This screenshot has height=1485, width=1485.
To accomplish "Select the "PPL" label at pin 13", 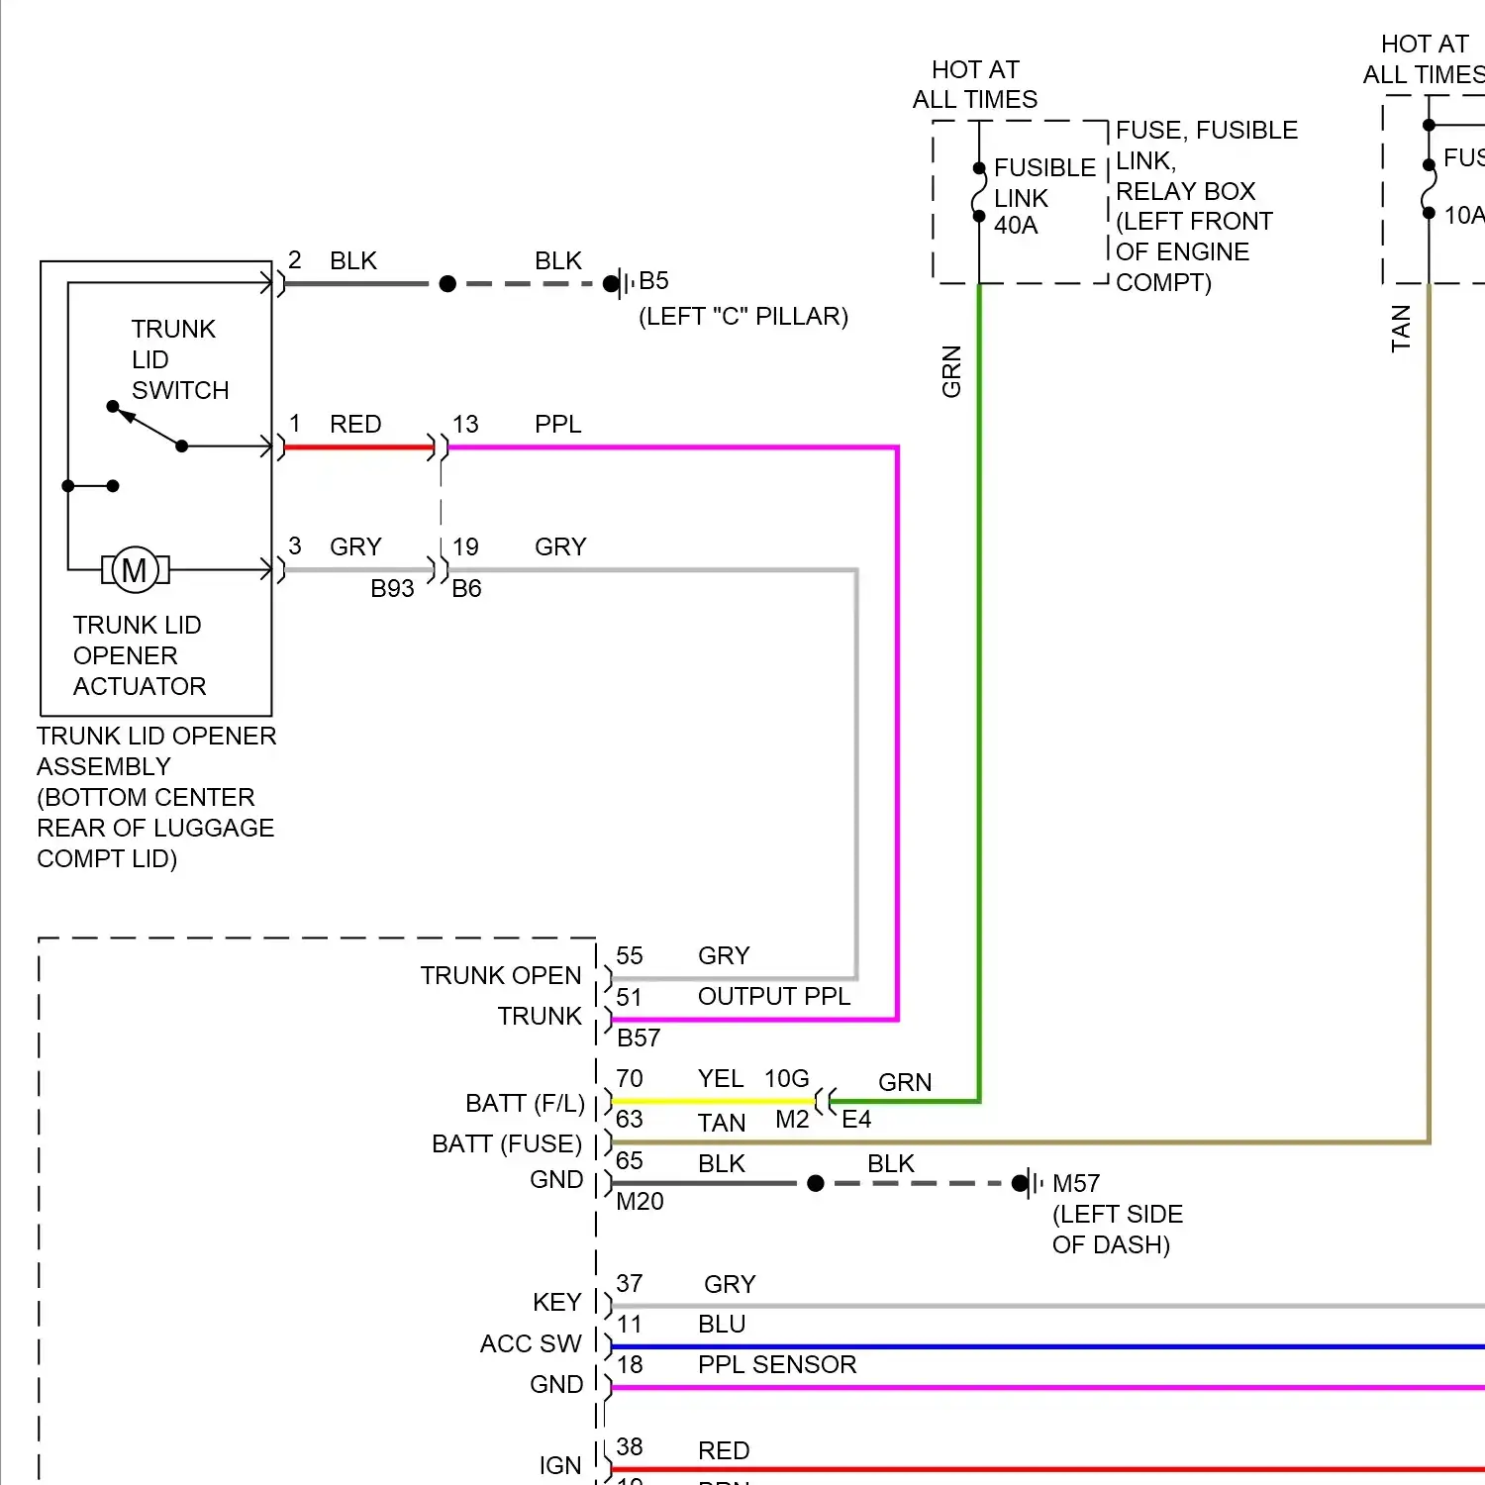I will tap(558, 425).
